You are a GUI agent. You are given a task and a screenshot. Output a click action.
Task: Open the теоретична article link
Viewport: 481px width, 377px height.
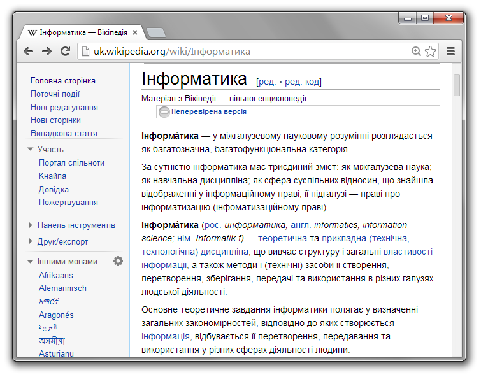[x=282, y=238]
